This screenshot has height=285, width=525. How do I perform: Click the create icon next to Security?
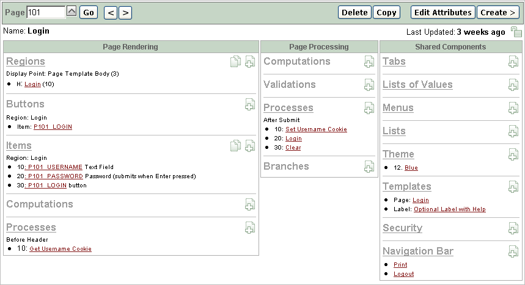click(513, 228)
